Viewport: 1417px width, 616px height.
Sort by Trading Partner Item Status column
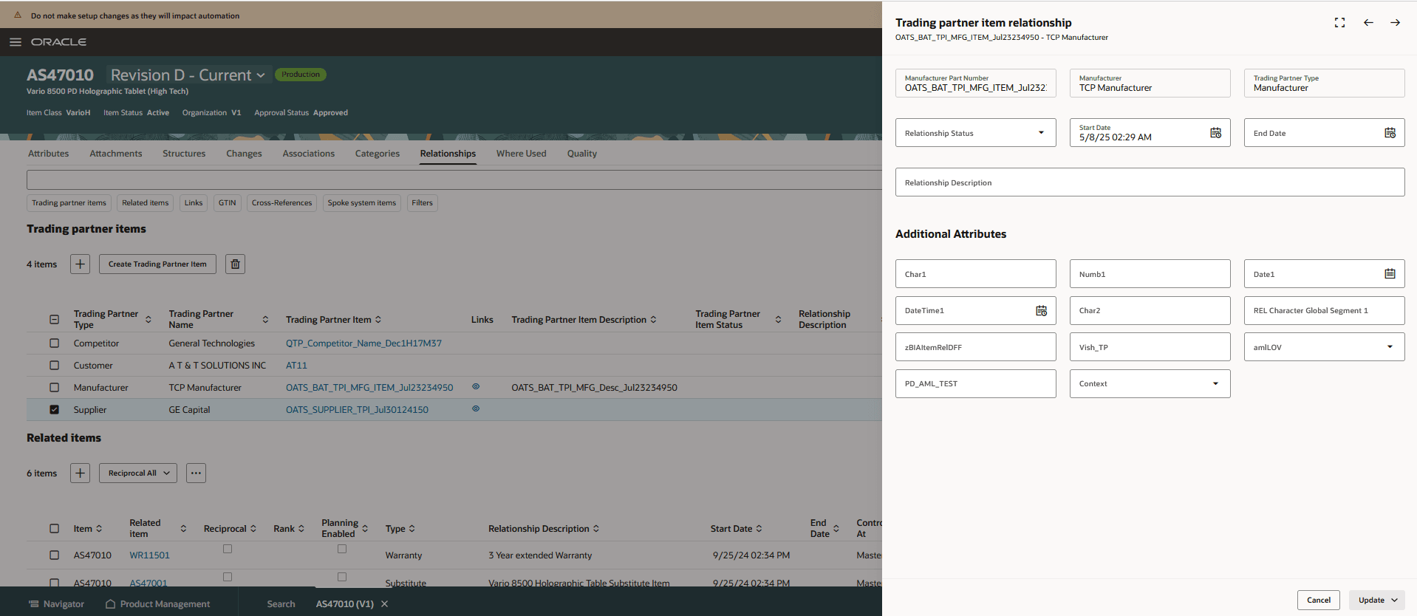778,319
